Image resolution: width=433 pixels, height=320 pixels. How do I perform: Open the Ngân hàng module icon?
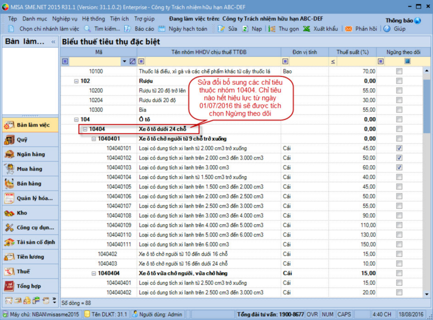click(x=9, y=154)
